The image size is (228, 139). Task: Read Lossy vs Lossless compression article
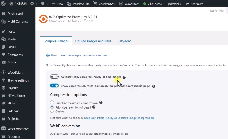(119, 118)
